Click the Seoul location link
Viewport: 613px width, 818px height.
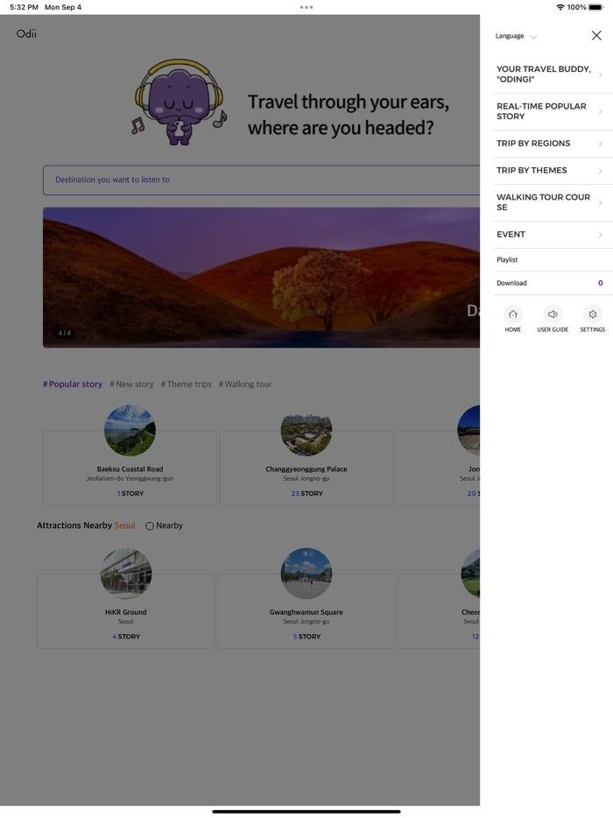click(x=124, y=525)
